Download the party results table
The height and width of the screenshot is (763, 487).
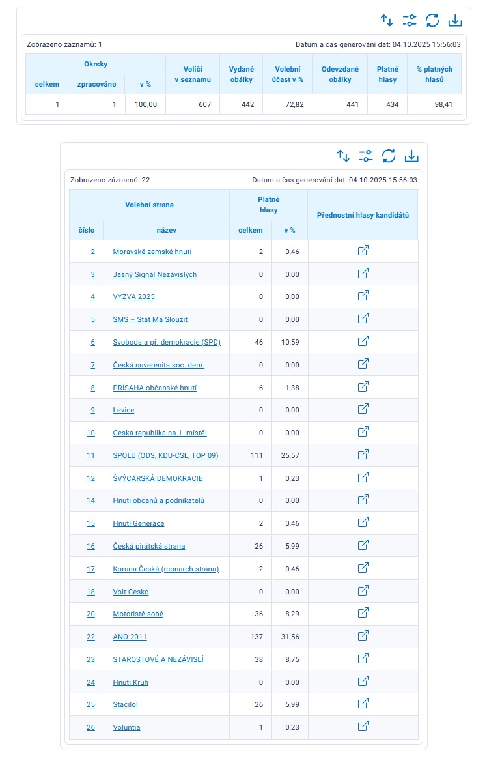411,156
